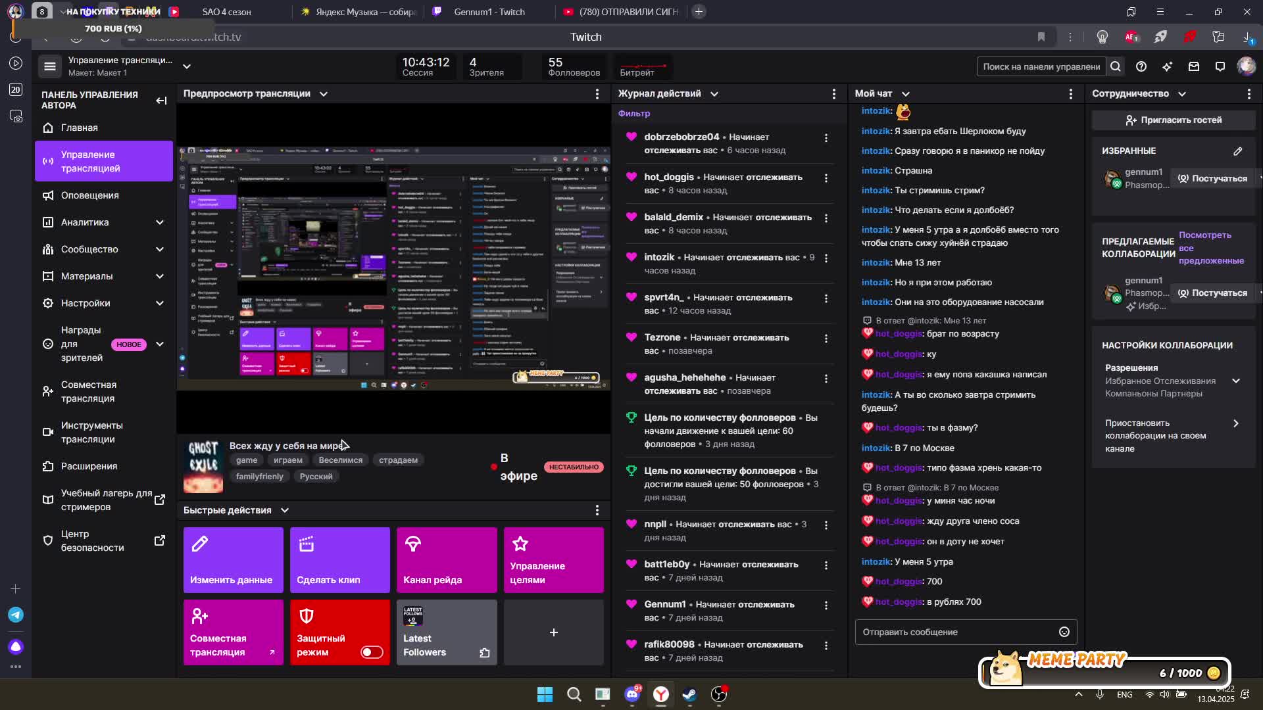Open Быстрые действия dropdown
This screenshot has width=1263, height=710.
(285, 510)
